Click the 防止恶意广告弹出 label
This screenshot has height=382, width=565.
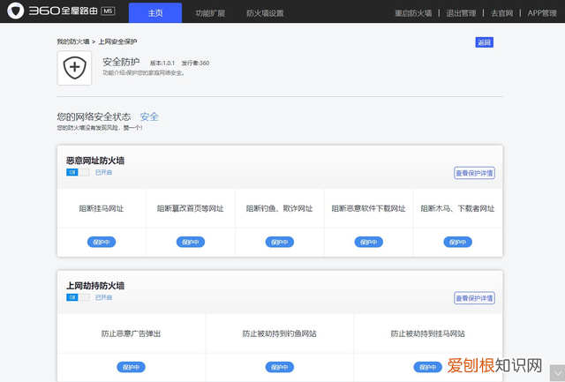coord(132,333)
